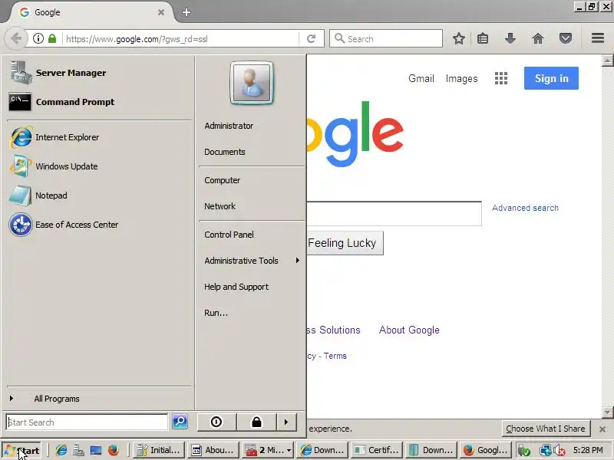Open the Firefox hamburger menu
This screenshot has width=614, height=460.
tap(598, 38)
